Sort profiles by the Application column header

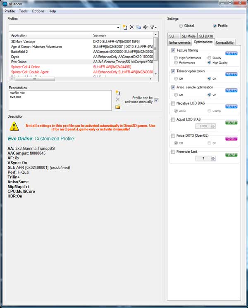(51, 36)
